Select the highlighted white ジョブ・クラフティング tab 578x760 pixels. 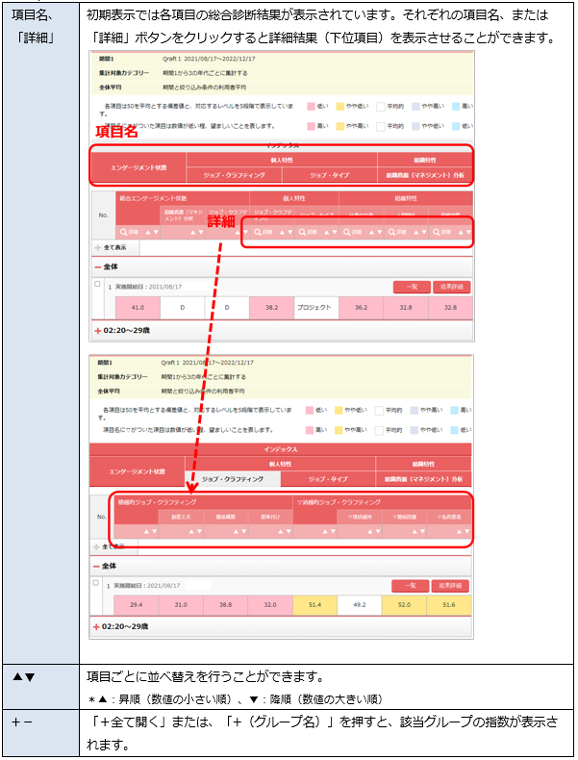(233, 479)
